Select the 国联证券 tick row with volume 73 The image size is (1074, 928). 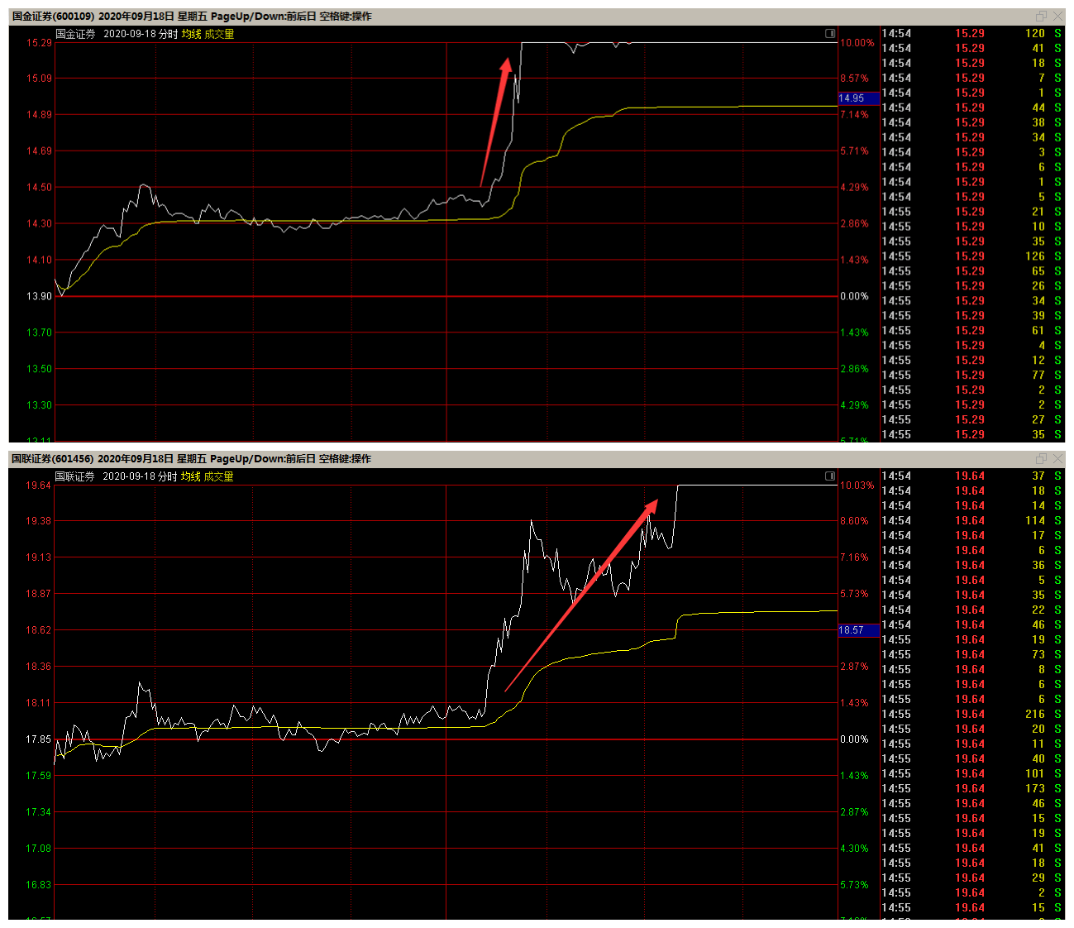[972, 654]
